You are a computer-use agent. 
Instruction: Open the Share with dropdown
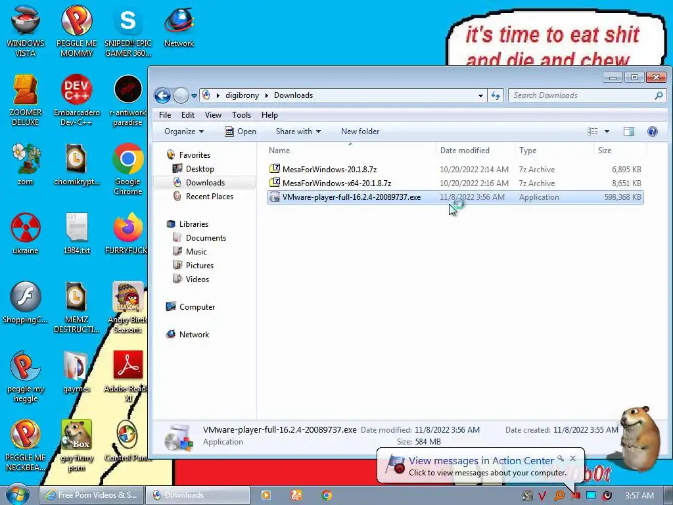tap(298, 132)
